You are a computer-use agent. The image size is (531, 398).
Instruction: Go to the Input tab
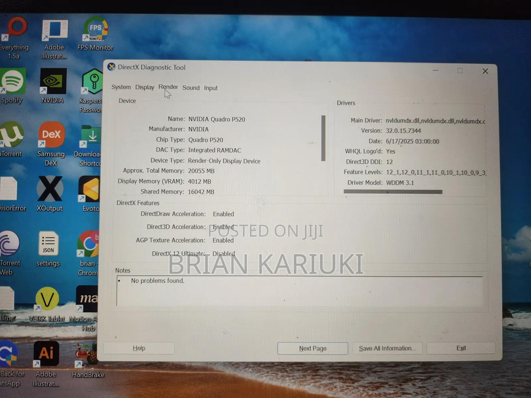click(211, 88)
